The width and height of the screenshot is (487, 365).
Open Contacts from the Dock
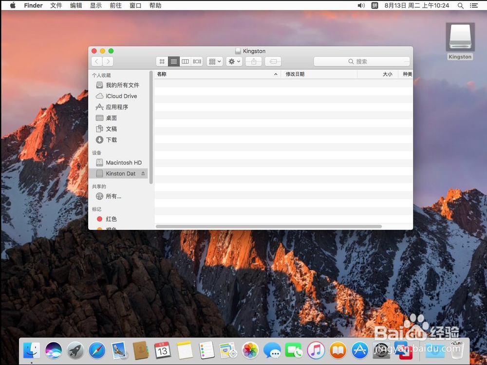coord(141,350)
